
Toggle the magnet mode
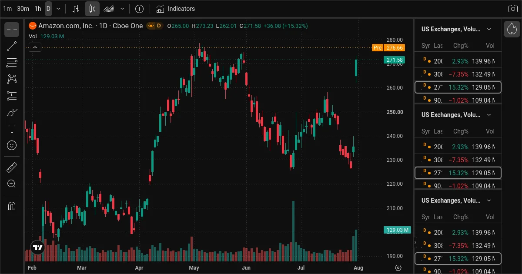click(12, 206)
